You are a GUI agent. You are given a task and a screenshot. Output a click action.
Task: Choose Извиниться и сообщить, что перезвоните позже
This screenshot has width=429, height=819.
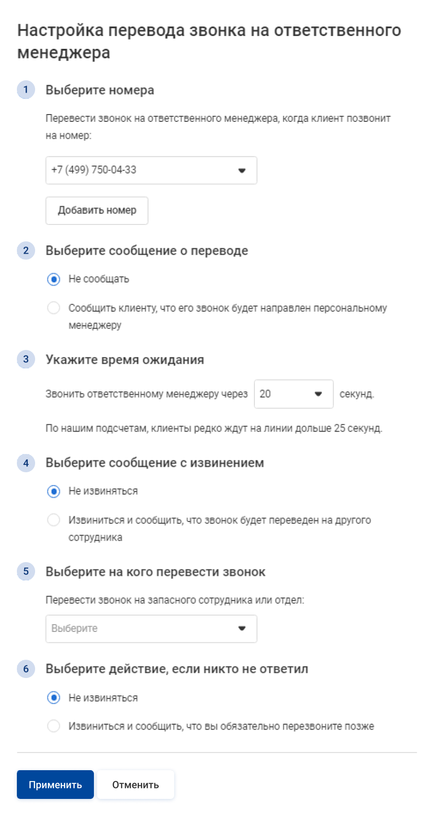[54, 726]
